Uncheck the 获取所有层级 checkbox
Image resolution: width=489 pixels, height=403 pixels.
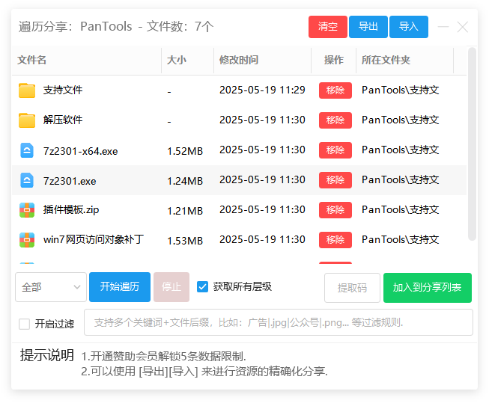(x=202, y=286)
